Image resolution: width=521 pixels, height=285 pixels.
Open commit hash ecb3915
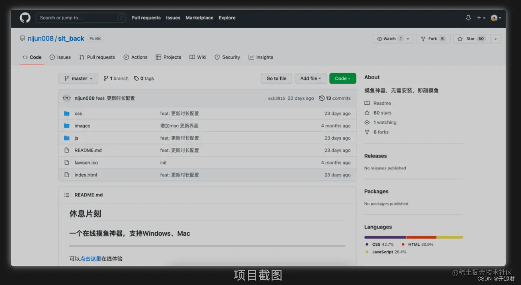(277, 98)
